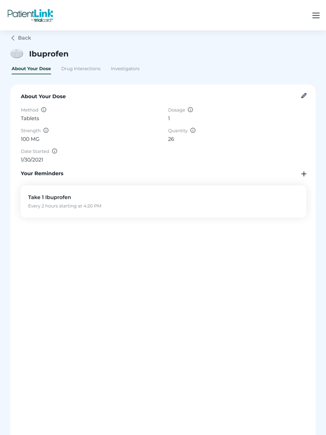
Task: Click the PatientLink logo
Action: [x=30, y=15]
